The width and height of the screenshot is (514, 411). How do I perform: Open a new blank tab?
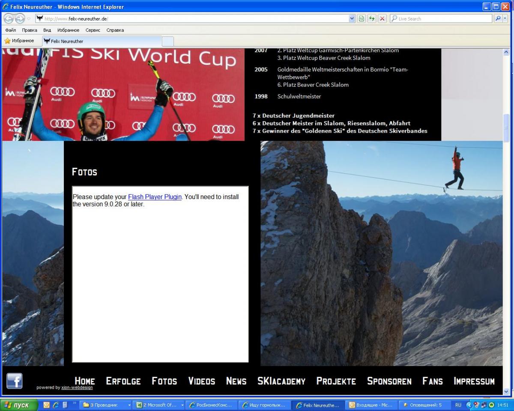pos(168,41)
